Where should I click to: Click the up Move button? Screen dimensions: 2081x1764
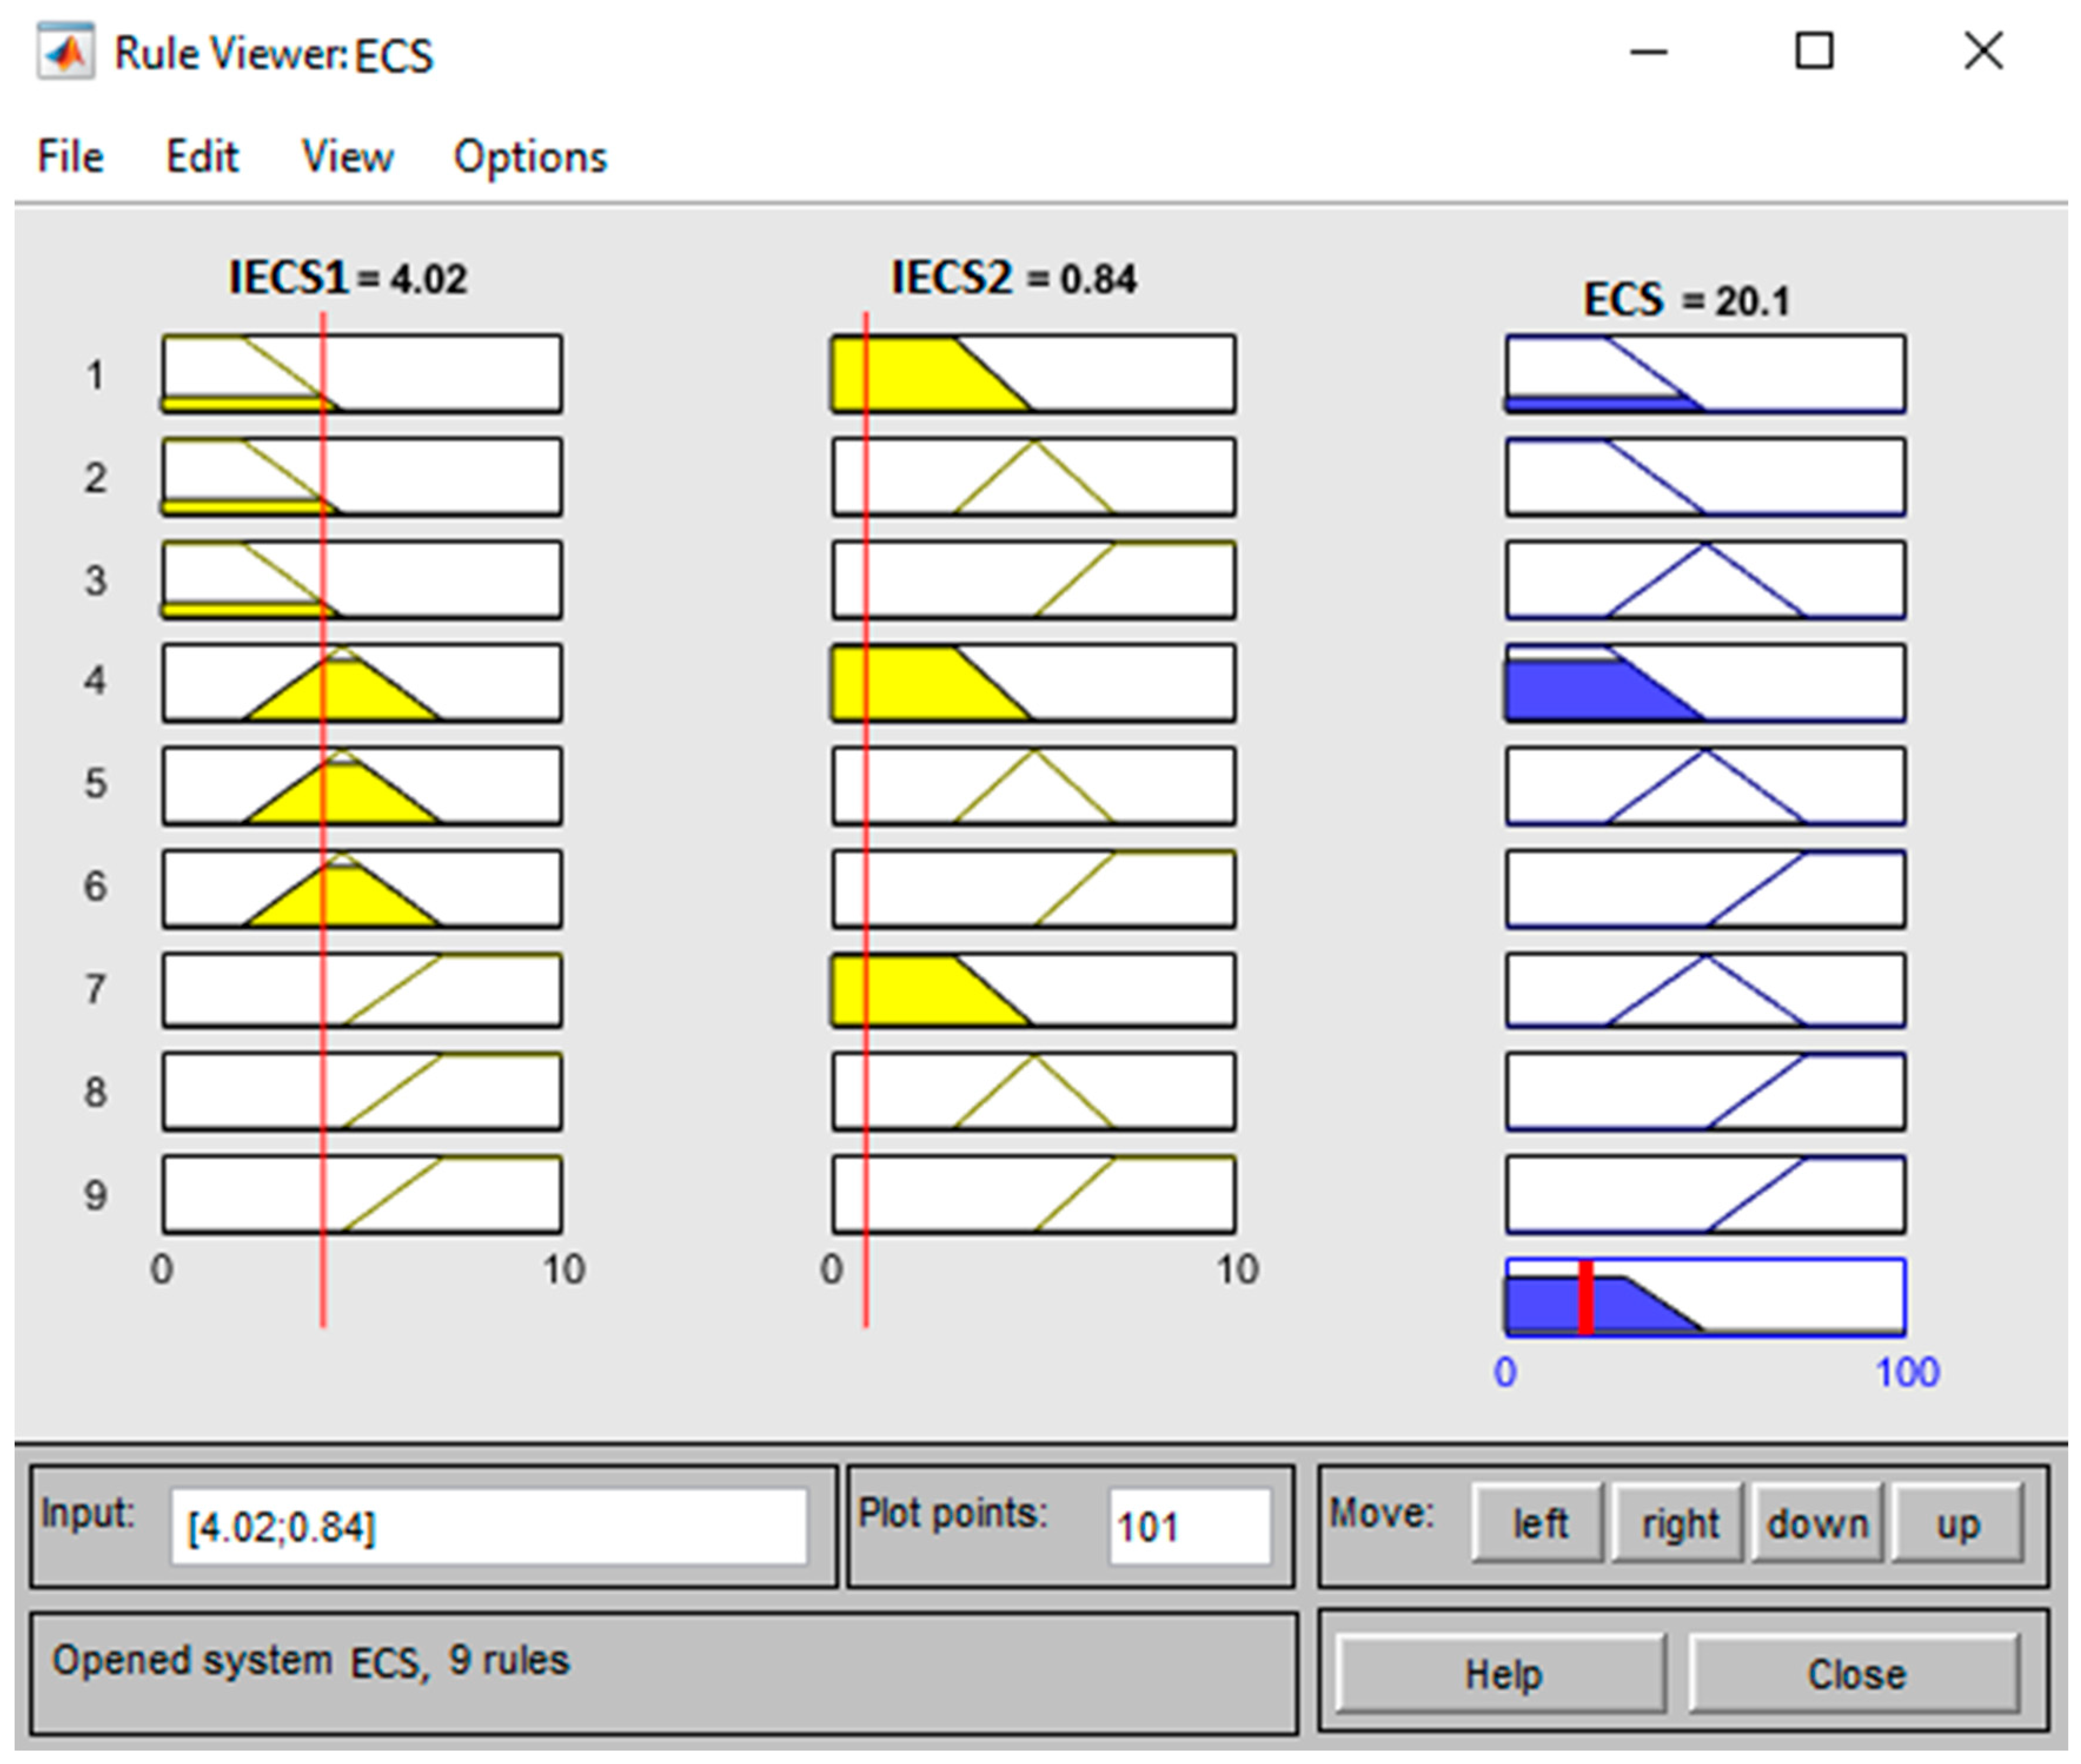1957,1524
